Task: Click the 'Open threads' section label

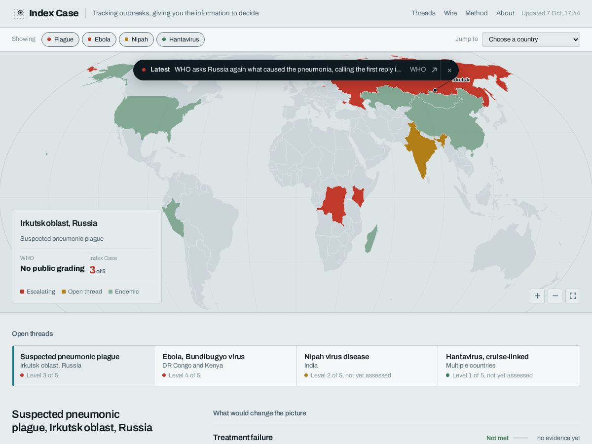Action: coord(33,334)
